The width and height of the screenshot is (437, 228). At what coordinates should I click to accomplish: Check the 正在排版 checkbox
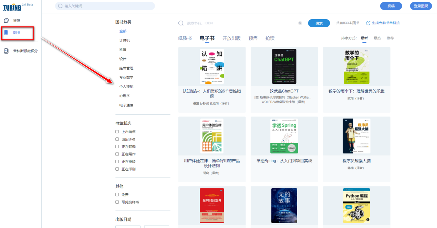[x=117, y=161]
